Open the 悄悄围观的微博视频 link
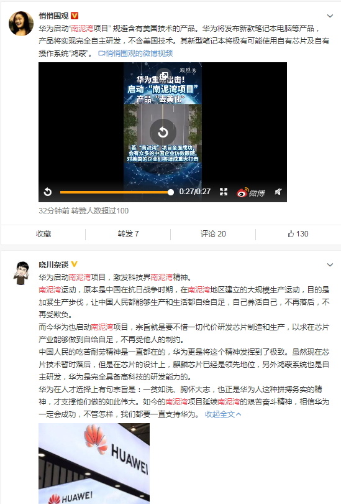The image size is (341, 504). (x=135, y=53)
